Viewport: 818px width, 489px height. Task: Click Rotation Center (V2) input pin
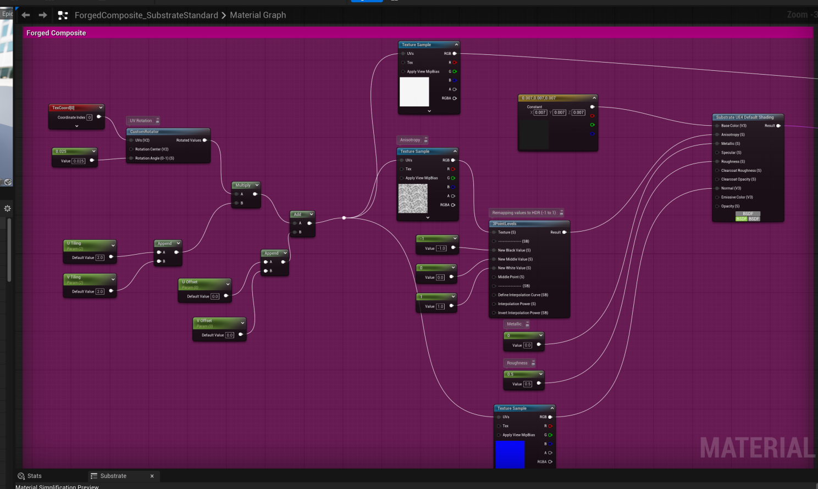point(131,149)
